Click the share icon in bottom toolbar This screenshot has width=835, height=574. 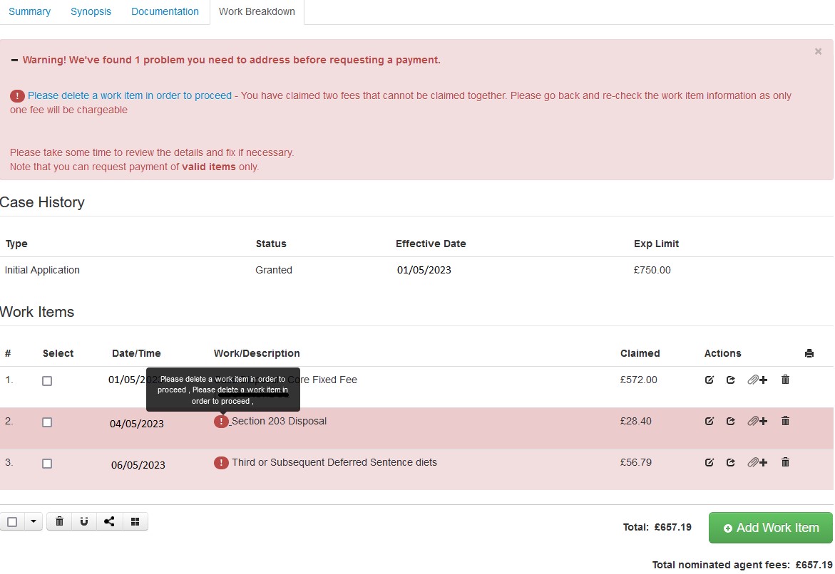tap(109, 521)
